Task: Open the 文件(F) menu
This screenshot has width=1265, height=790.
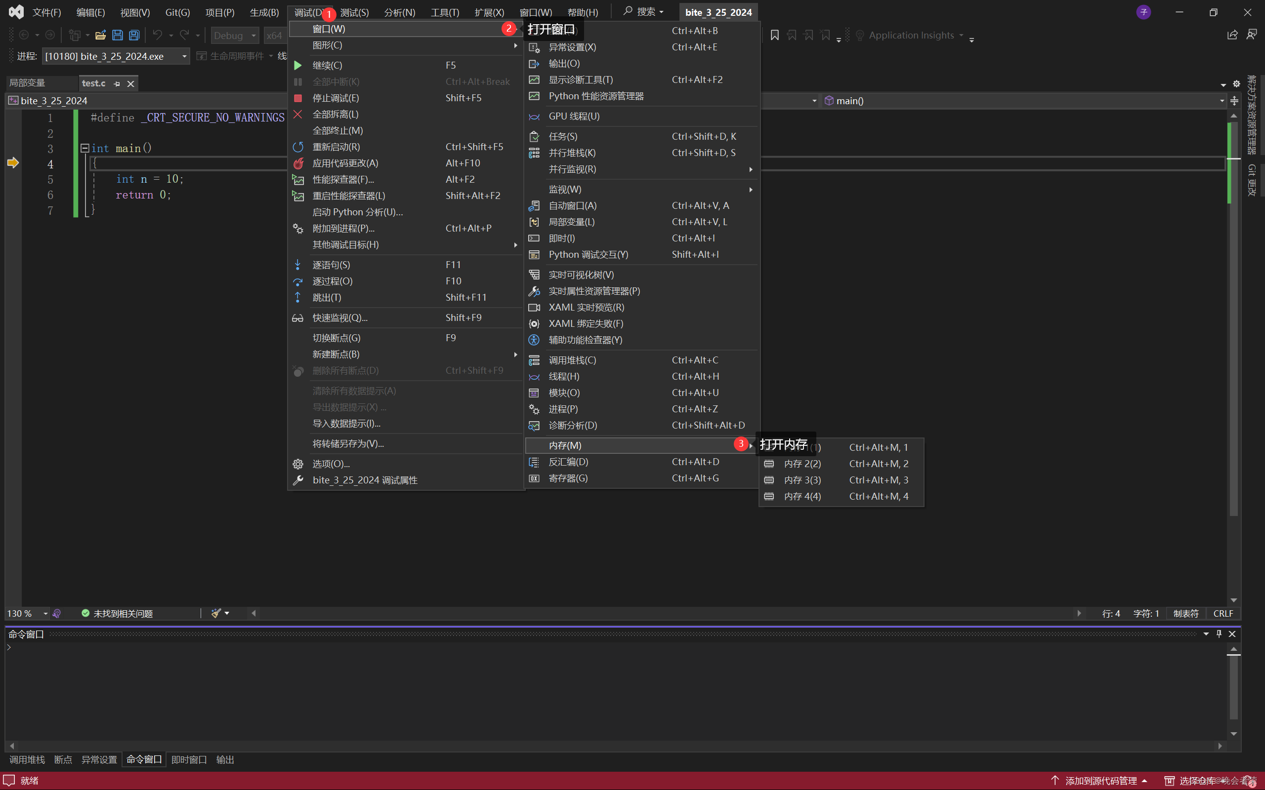Action: (47, 12)
